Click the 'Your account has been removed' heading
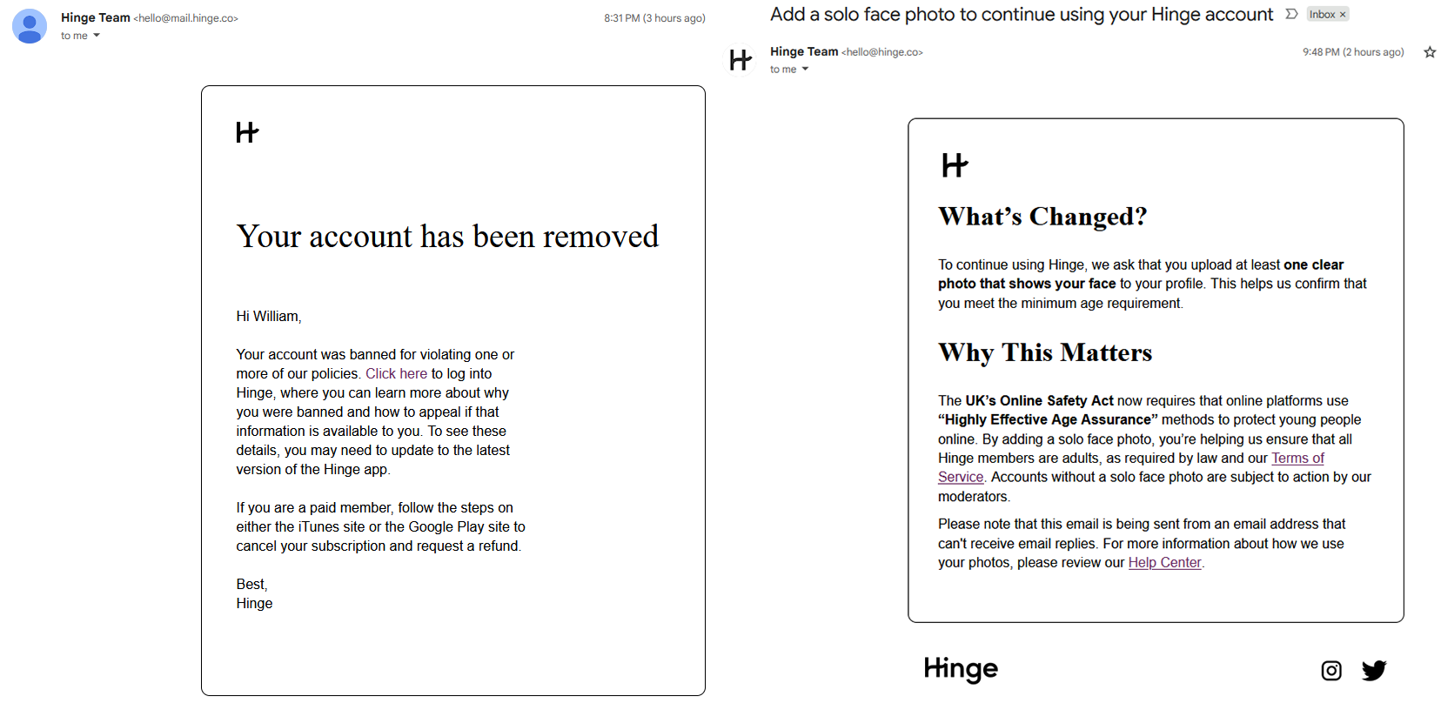This screenshot has width=1441, height=710. pyautogui.click(x=447, y=236)
